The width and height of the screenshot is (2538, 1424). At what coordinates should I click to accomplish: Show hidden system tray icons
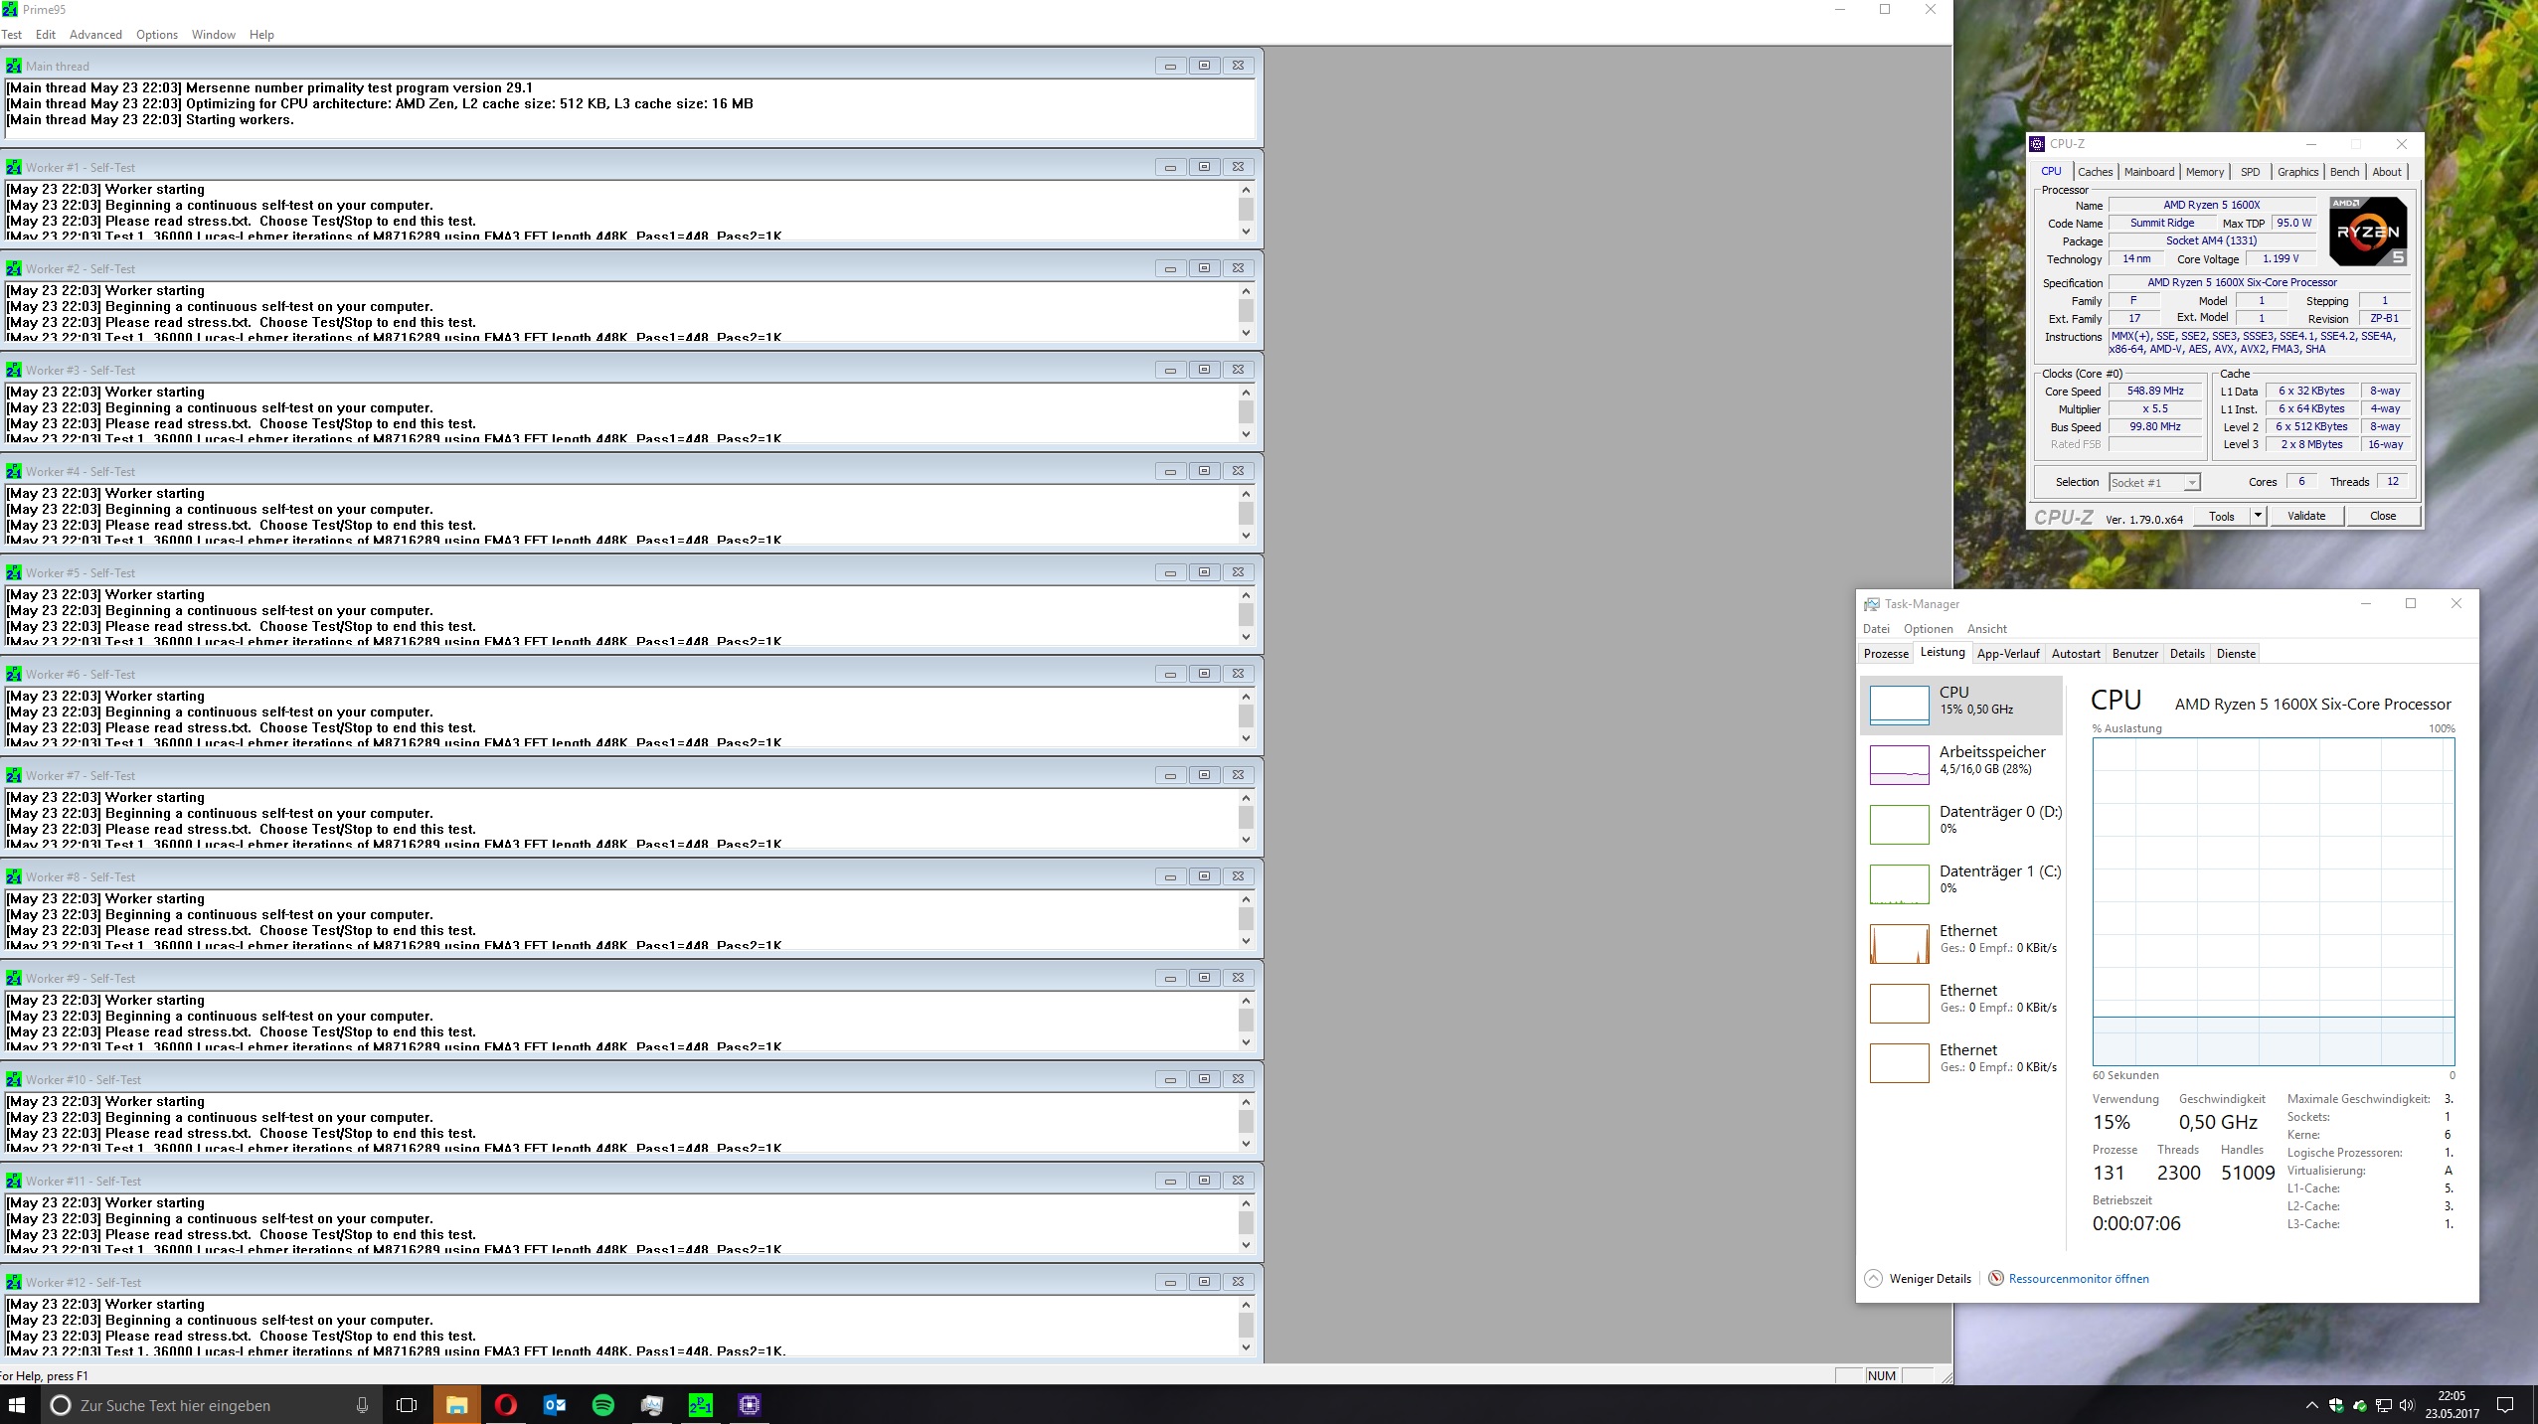pyautogui.click(x=2311, y=1405)
